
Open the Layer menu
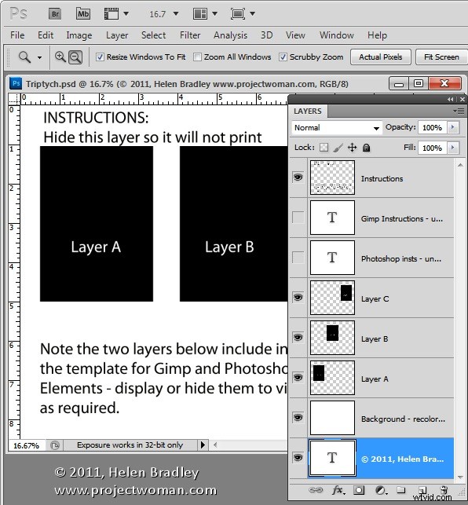[117, 35]
